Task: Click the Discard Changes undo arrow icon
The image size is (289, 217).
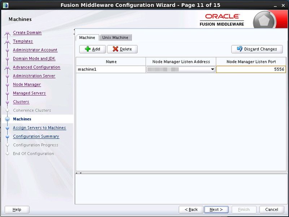Action: click(240, 49)
